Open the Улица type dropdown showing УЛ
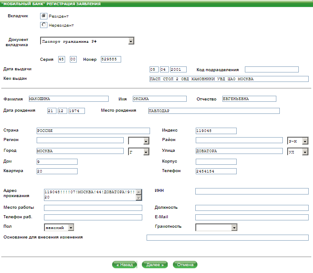This screenshot has height=273, width=313. (x=297, y=151)
